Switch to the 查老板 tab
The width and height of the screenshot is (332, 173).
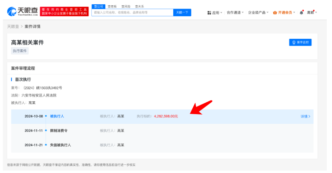(x=112, y=6)
